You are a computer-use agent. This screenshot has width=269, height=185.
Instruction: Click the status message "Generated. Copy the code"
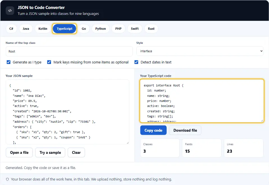click(41, 168)
